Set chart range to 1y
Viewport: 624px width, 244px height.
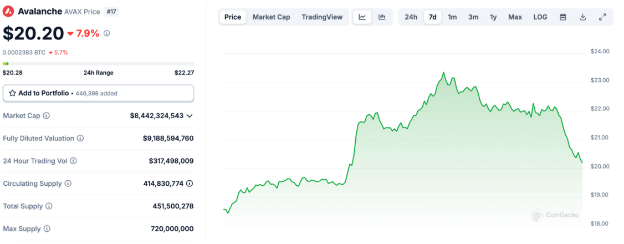click(x=493, y=17)
